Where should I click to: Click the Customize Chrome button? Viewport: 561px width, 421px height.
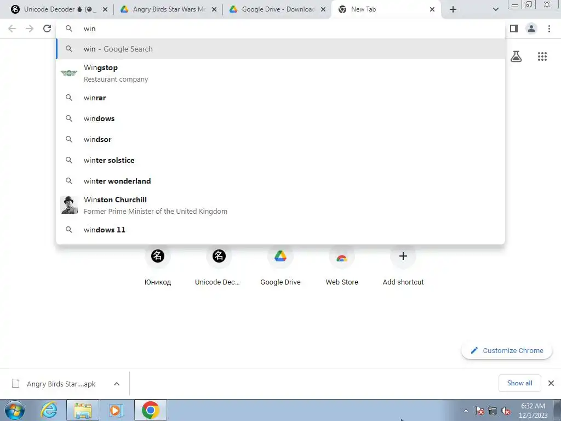click(507, 350)
